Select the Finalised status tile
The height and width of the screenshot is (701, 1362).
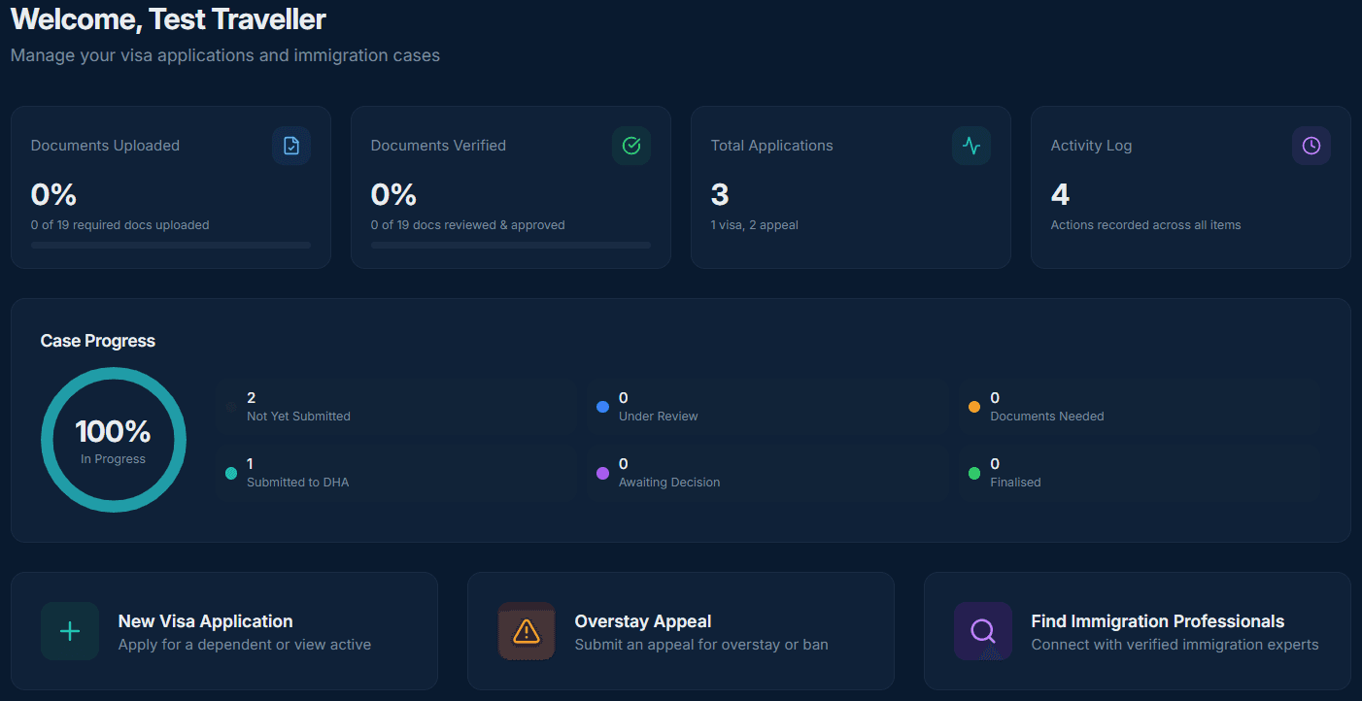[x=1139, y=473]
